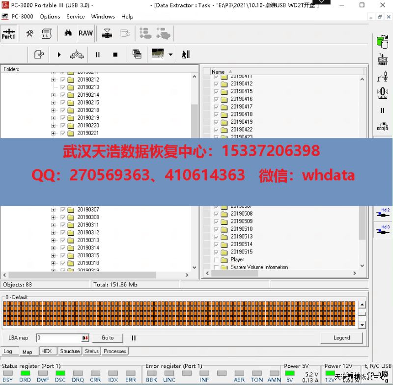Click the exit running-man icon
Image resolution: width=393 pixels, height=385 pixels.
185,55
